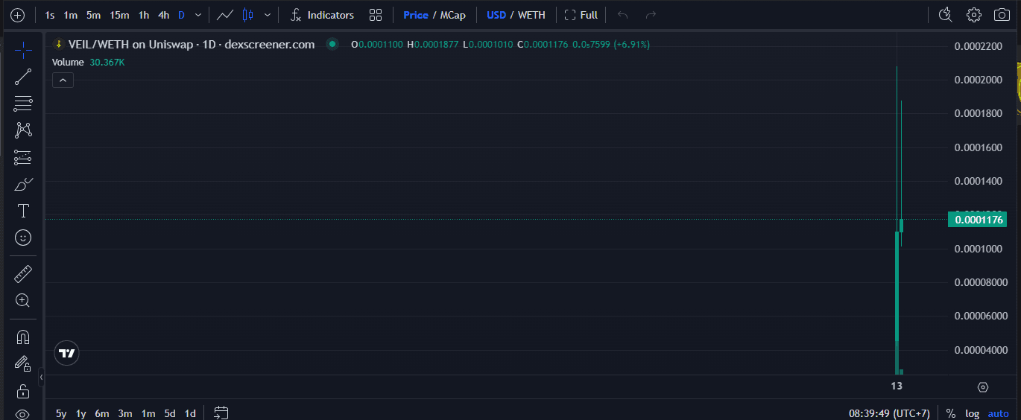Viewport: 1021px width, 420px height.
Task: Open the quick search lightning icon
Action: (945, 15)
